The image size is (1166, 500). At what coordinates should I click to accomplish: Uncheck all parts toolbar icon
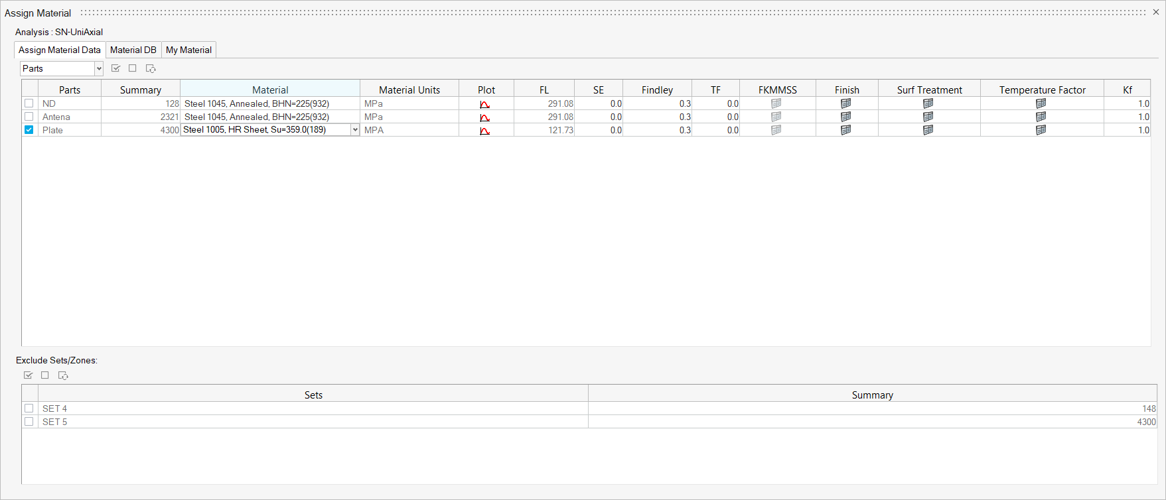133,68
